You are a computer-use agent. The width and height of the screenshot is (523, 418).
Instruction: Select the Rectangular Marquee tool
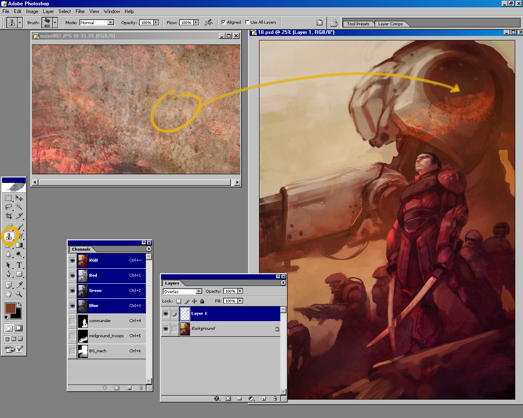9,198
